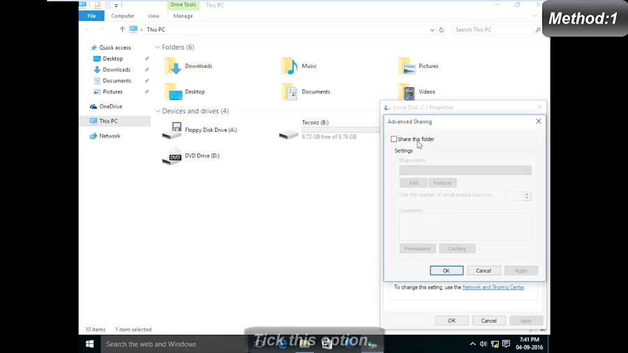Select the Downloads folder icon
Screen dimensions: 628x353
pyautogui.click(x=173, y=66)
